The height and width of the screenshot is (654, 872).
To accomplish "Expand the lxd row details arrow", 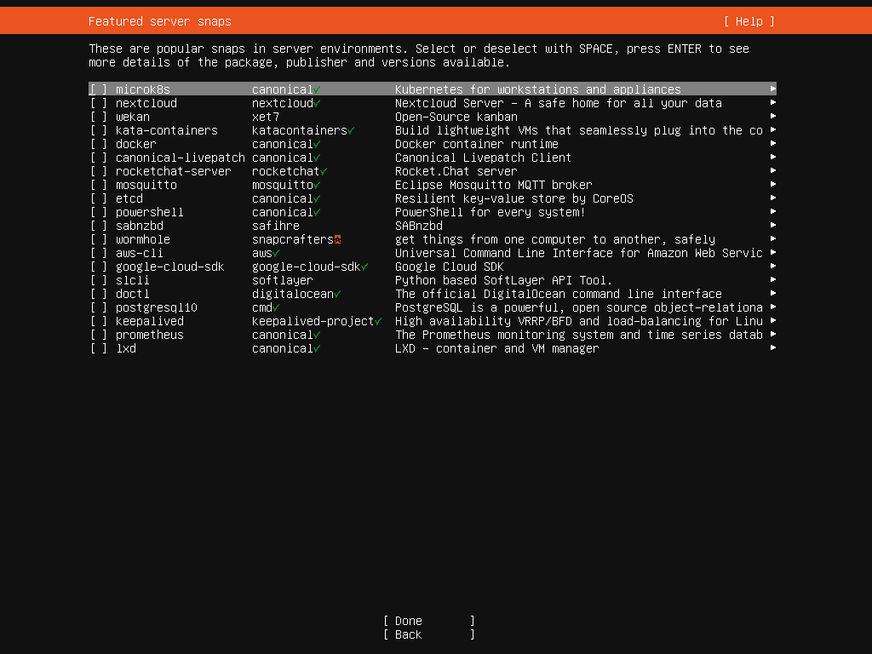I will pyautogui.click(x=772, y=348).
